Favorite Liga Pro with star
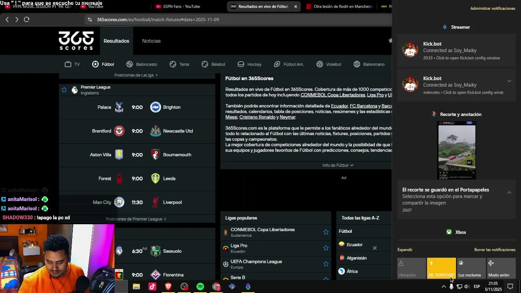Image resolution: width=521 pixels, height=293 pixels. coord(326,248)
